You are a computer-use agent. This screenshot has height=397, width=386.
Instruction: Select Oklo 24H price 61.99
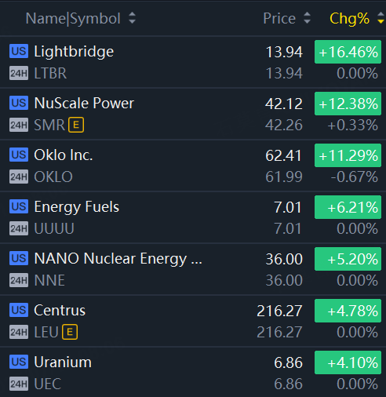pyautogui.click(x=284, y=177)
